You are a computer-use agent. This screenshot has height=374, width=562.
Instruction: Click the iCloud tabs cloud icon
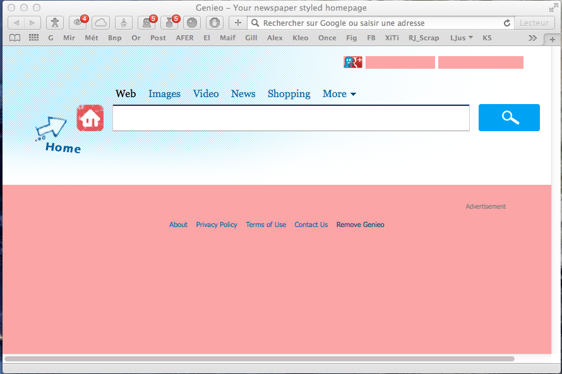point(100,23)
